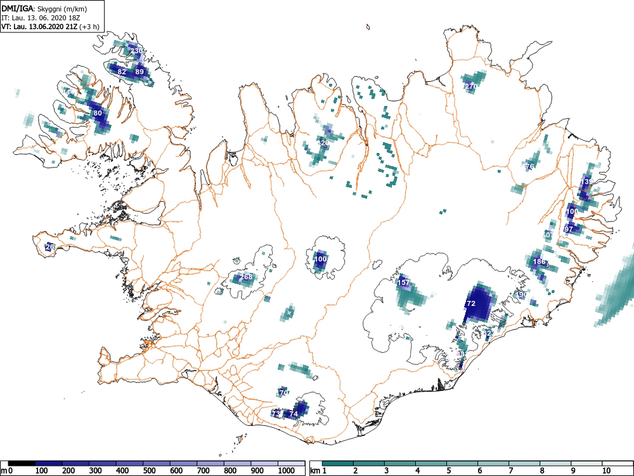
Task: Click the '800' legend tick label
Action: (231, 471)
